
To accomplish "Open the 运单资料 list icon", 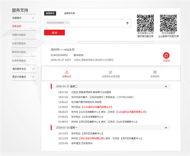I will (155, 72).
